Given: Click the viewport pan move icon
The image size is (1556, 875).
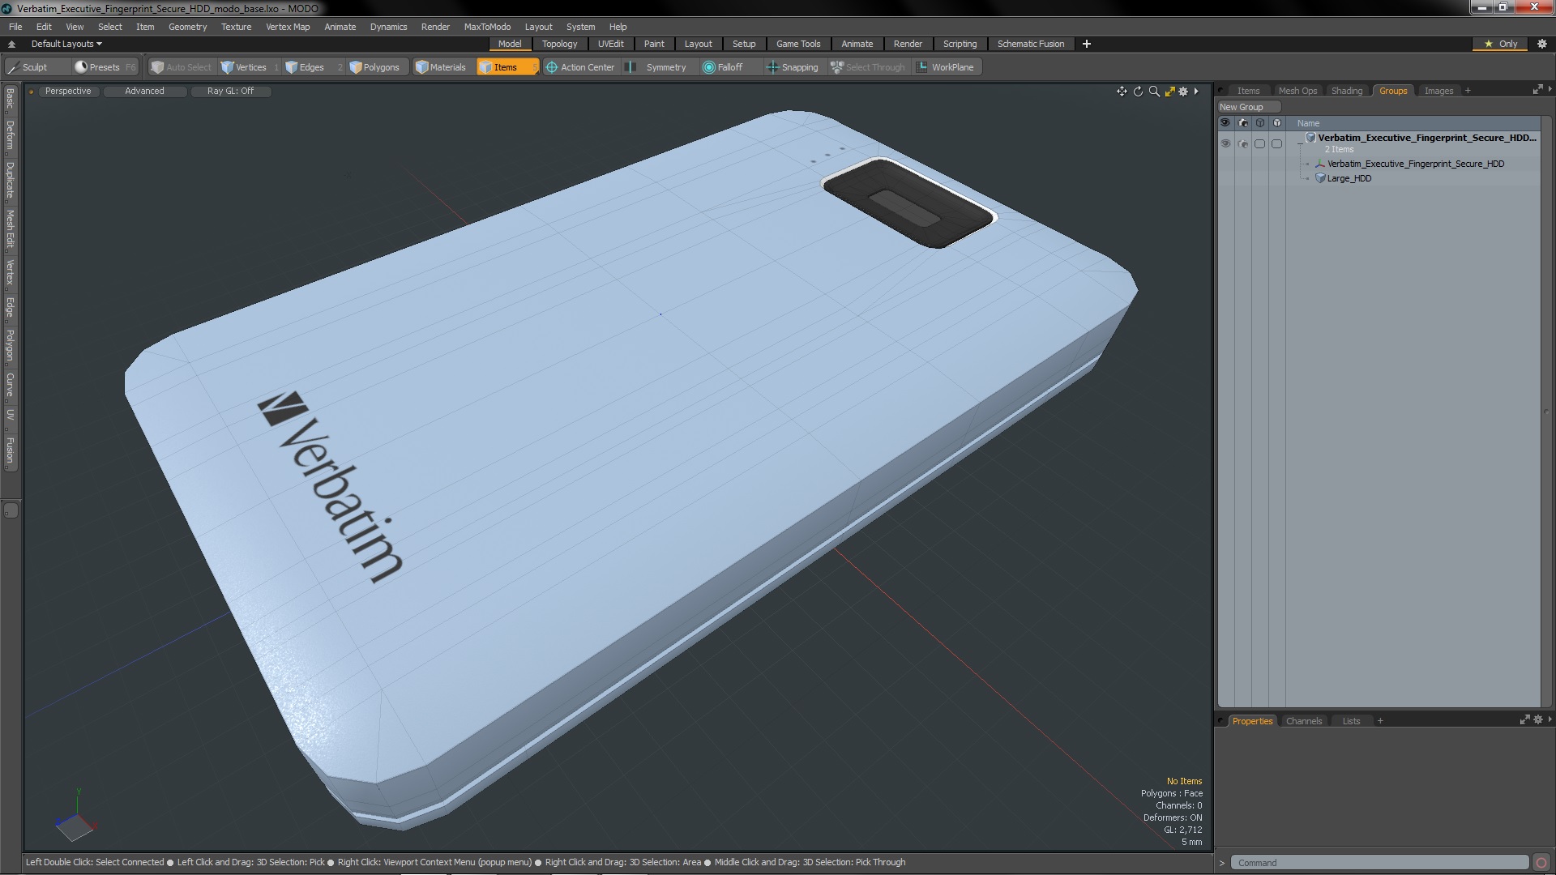Looking at the screenshot, I should (x=1122, y=92).
